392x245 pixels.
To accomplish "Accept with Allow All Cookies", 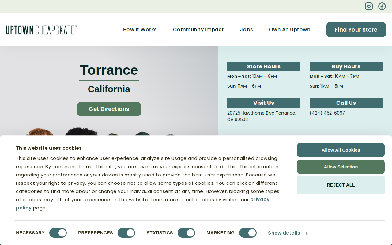I will pos(341,150).
